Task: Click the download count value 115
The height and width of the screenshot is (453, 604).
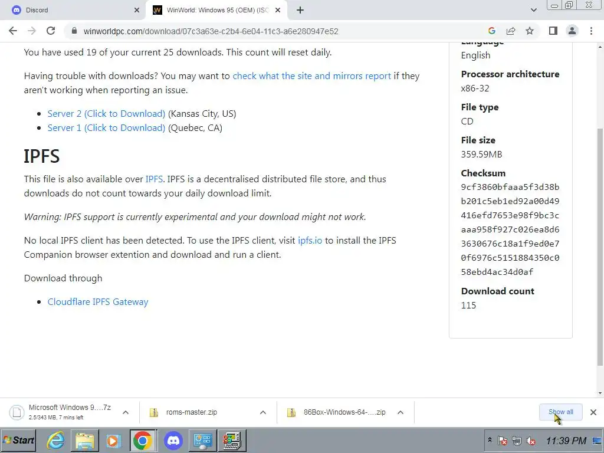Action: click(468, 306)
